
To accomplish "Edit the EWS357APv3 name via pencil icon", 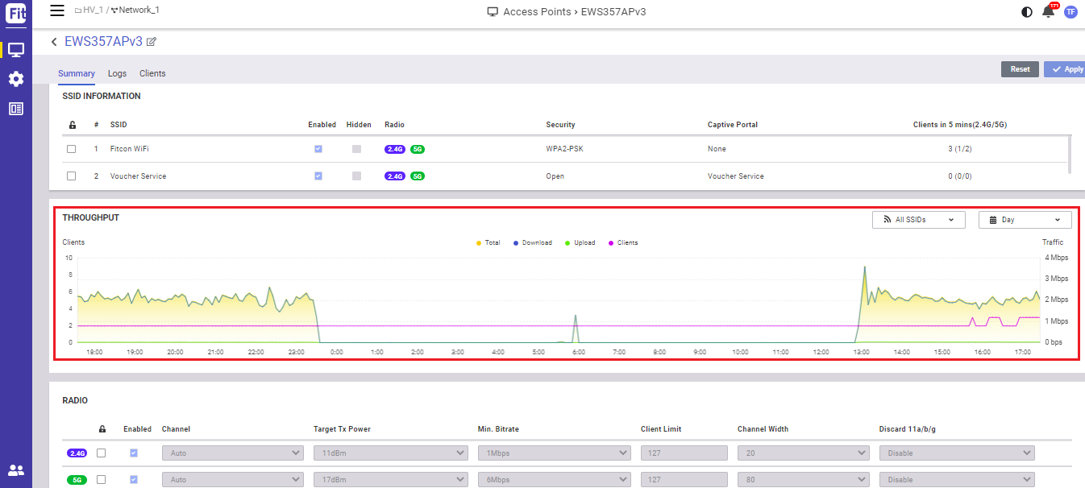I will [152, 42].
